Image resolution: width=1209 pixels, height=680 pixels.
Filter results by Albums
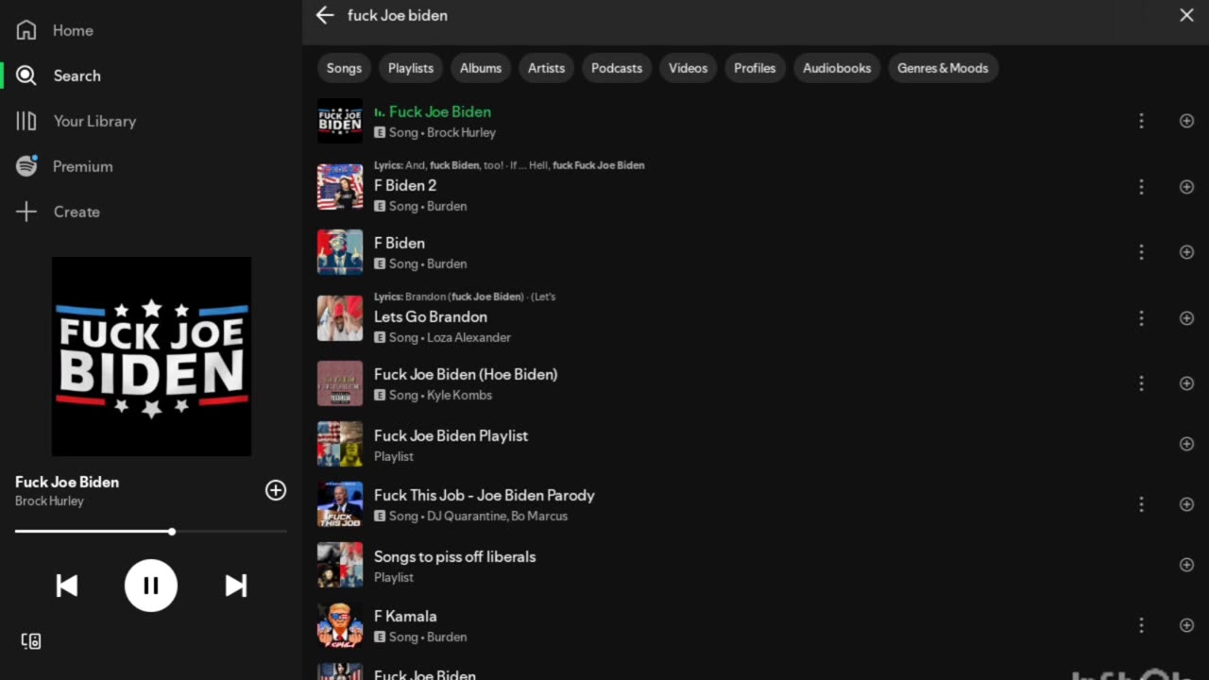pos(481,68)
